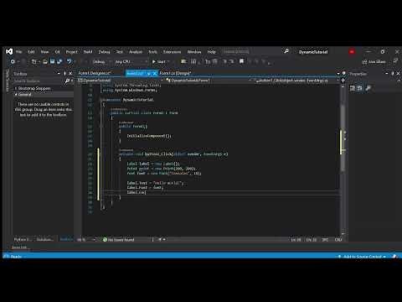Click the Categorized view icon in Properties

click(x=353, y=88)
